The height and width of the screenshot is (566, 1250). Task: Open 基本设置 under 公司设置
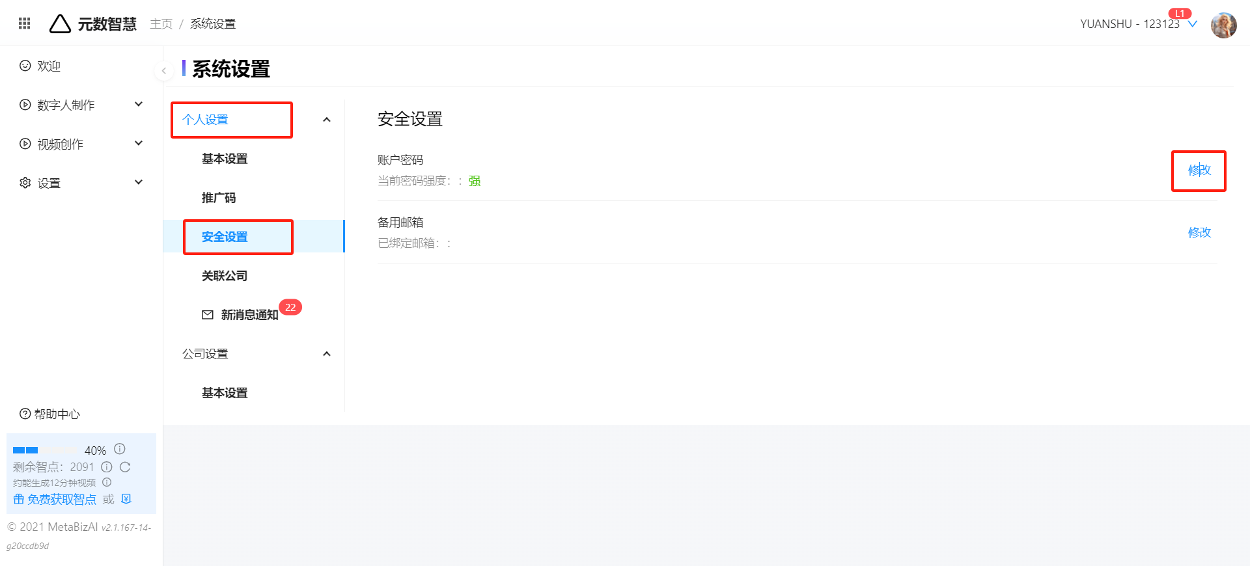click(225, 393)
